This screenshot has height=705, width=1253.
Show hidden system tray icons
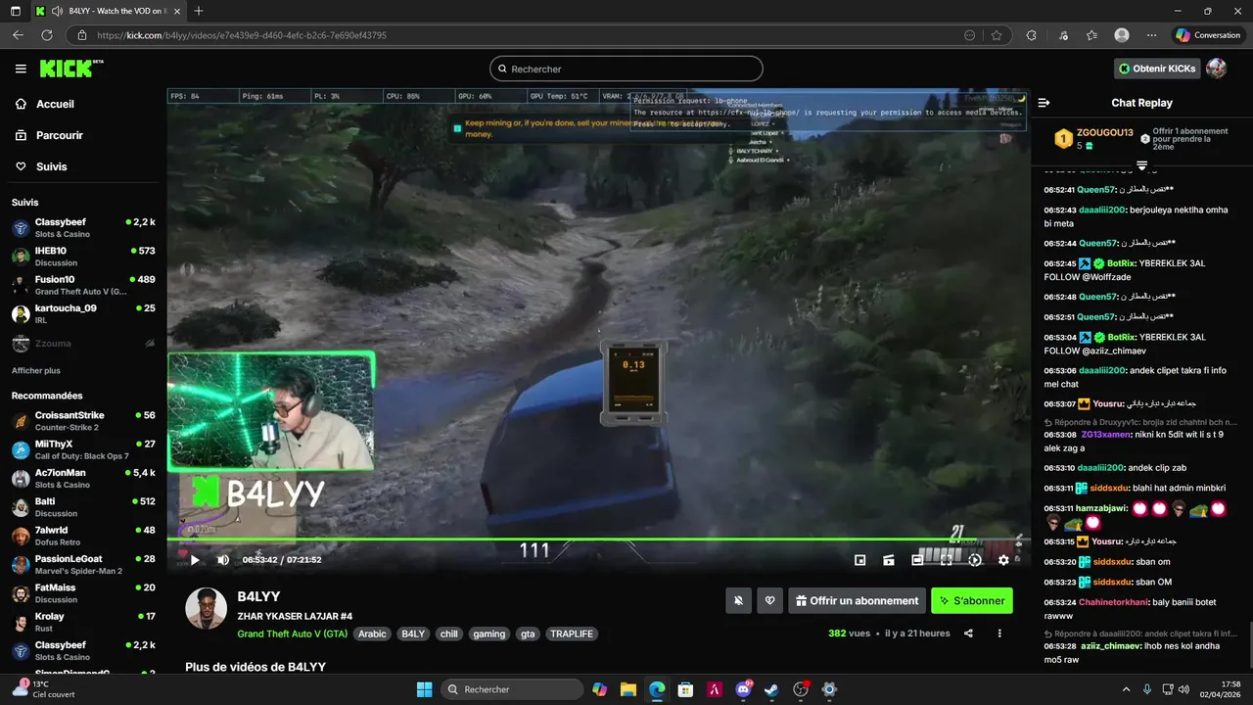(x=1126, y=689)
